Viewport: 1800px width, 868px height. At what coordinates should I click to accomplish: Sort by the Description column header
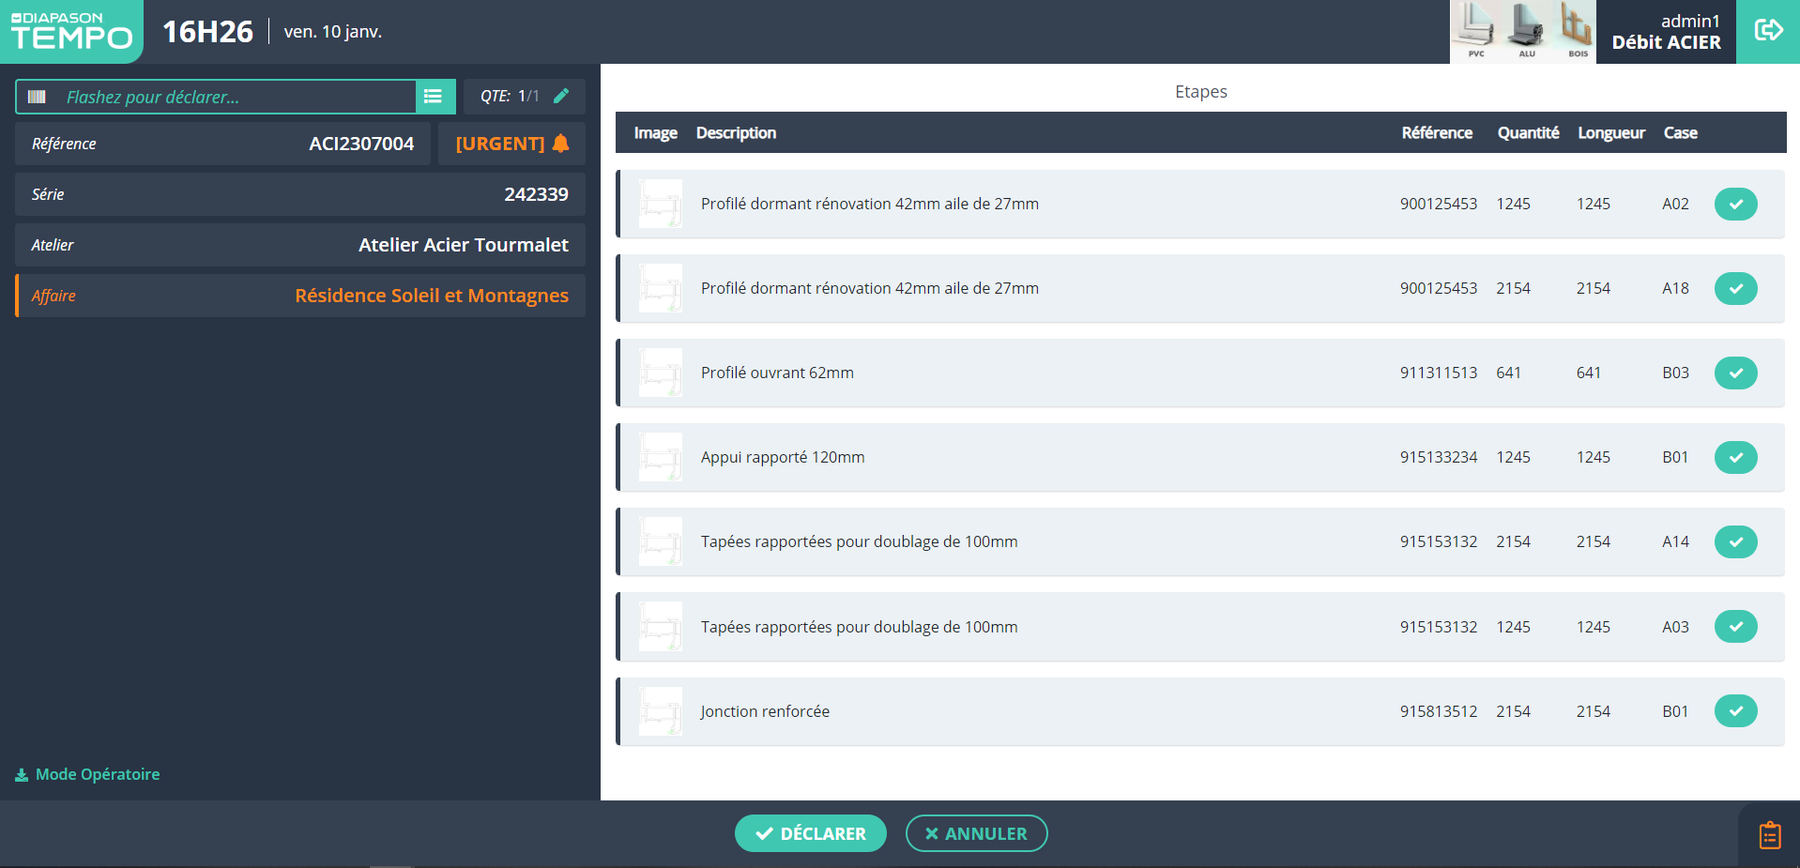pos(736,133)
